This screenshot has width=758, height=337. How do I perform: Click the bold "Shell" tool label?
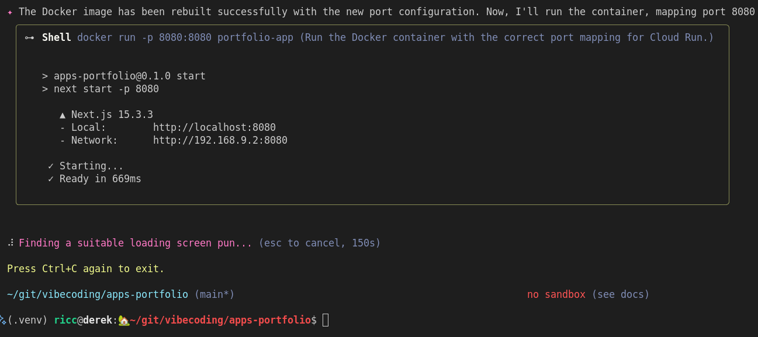57,38
